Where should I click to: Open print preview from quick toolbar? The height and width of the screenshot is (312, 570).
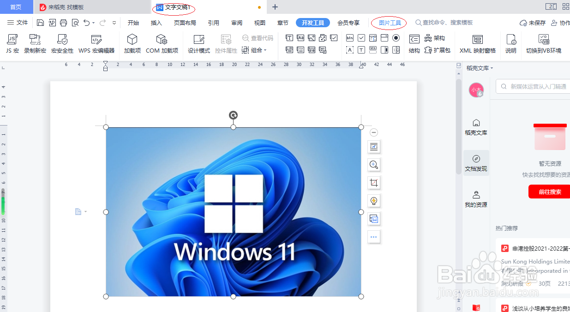[x=75, y=23]
